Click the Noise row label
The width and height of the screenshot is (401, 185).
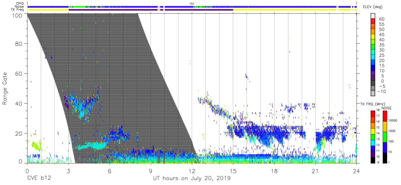pos(19,7)
